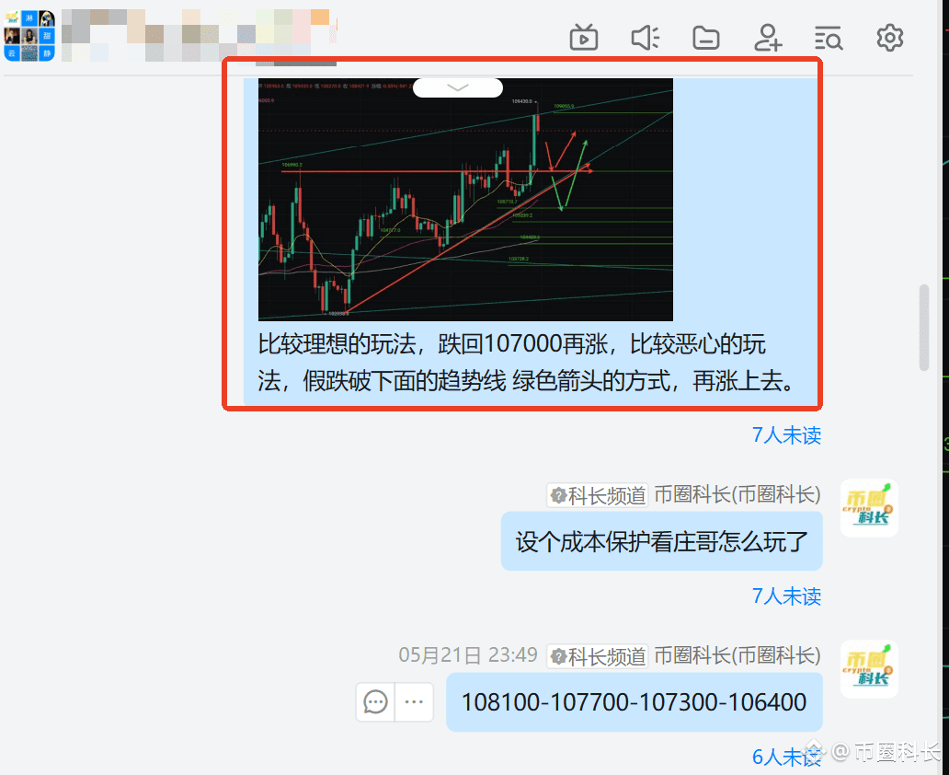
Task: Click the speaker announcement icon
Action: pos(646,38)
